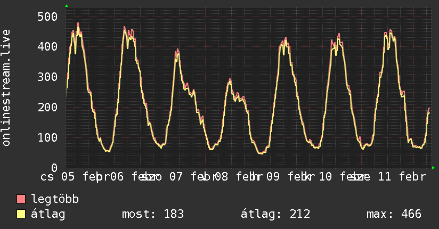Click the x-axis label 'cs 05 febr'

point(75,177)
